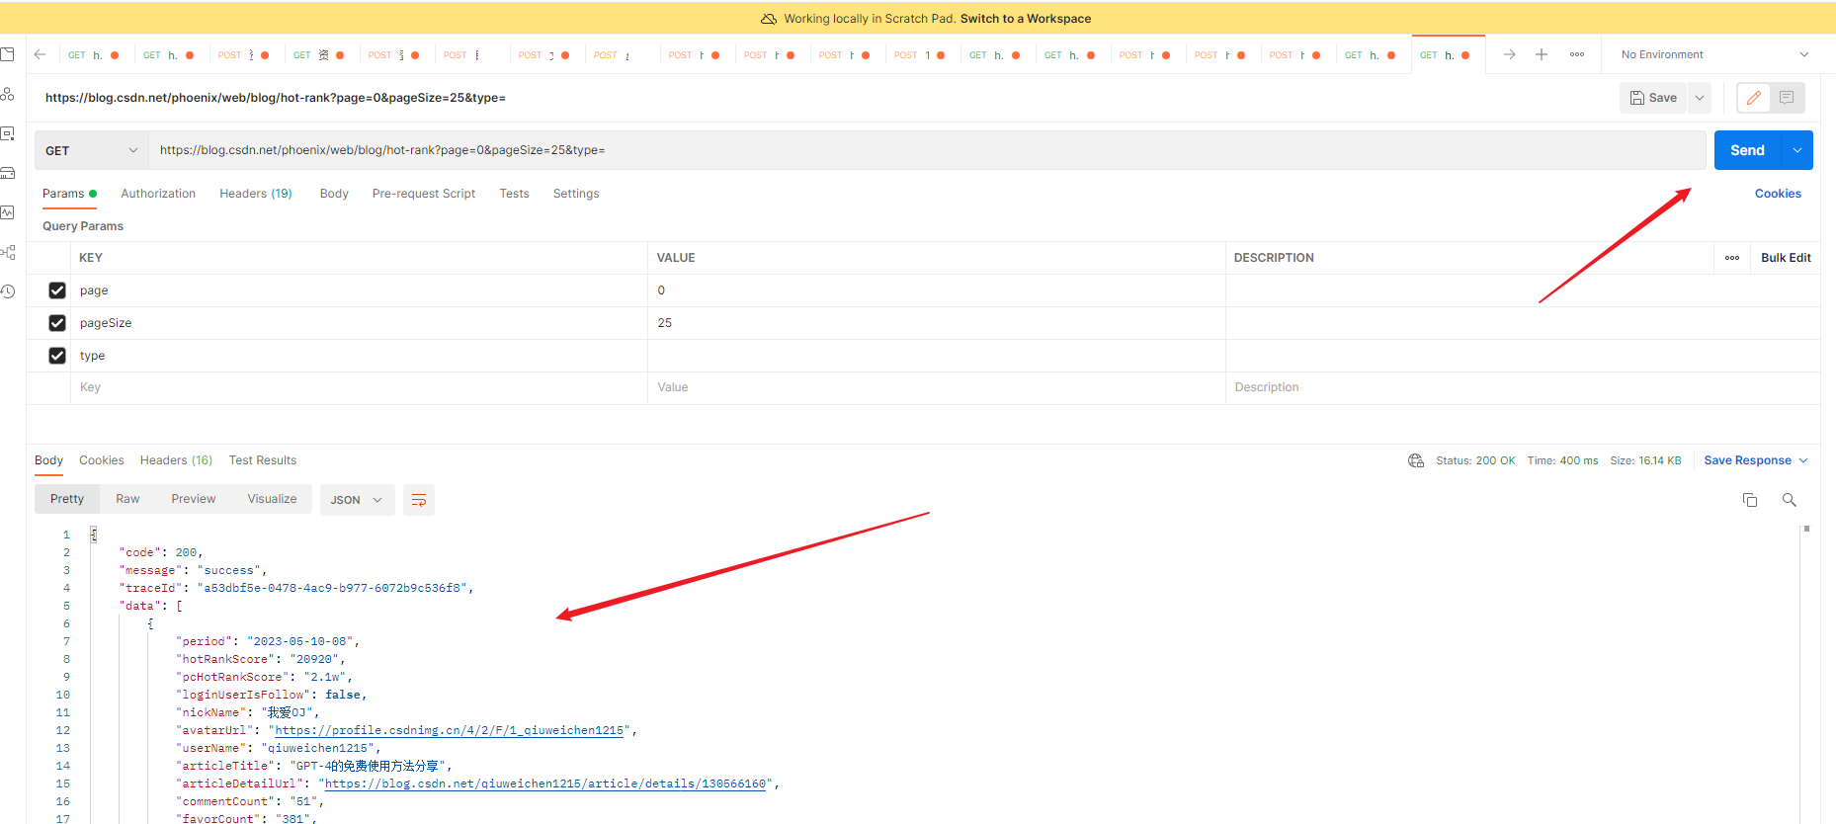Open the request Body tab

click(334, 194)
